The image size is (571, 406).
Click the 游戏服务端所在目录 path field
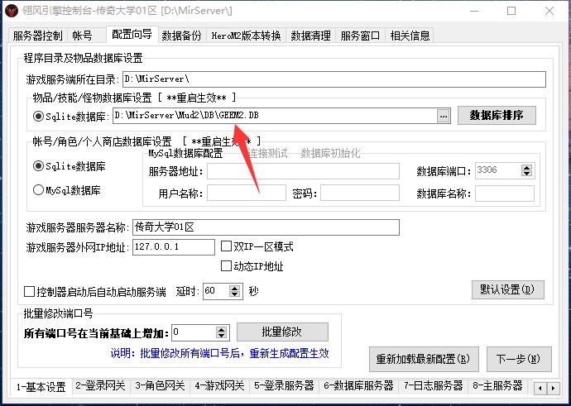(334, 79)
